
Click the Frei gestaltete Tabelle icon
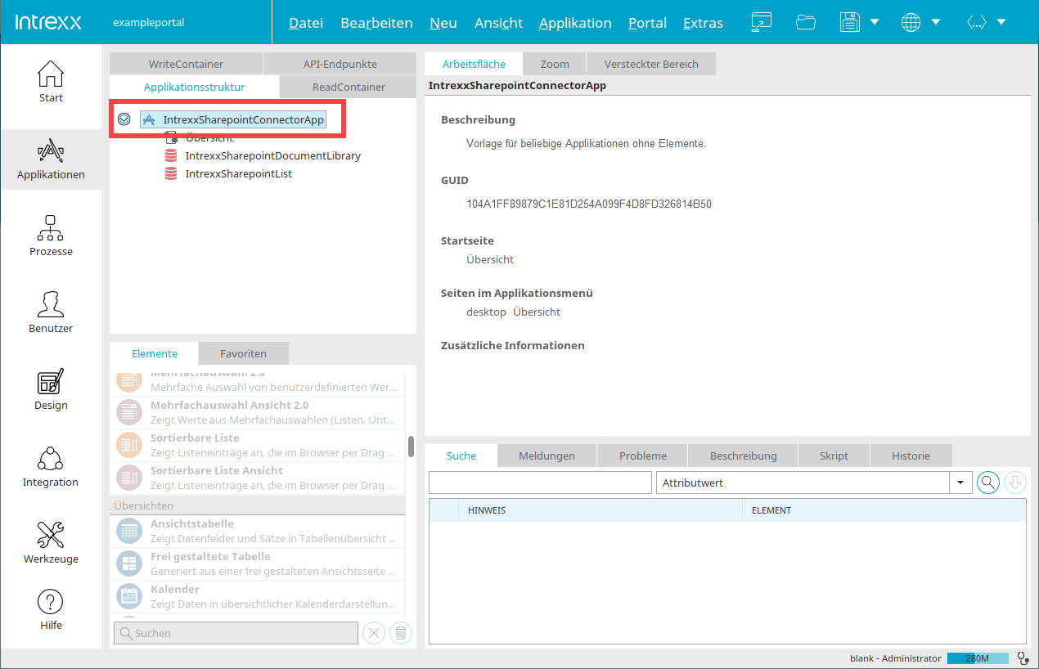(129, 563)
